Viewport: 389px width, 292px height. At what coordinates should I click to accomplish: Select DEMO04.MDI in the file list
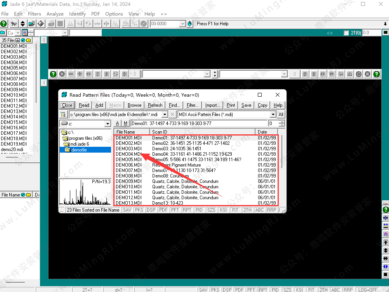tap(129, 154)
